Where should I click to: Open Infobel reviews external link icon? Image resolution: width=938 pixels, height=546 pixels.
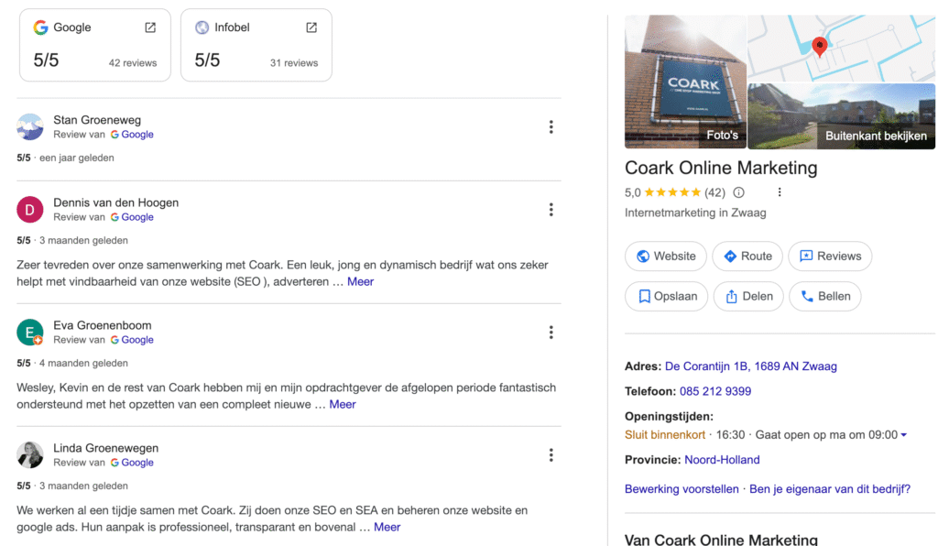(x=311, y=27)
